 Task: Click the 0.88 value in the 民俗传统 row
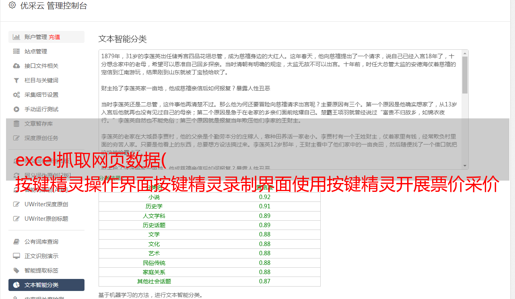[x=265, y=263]
